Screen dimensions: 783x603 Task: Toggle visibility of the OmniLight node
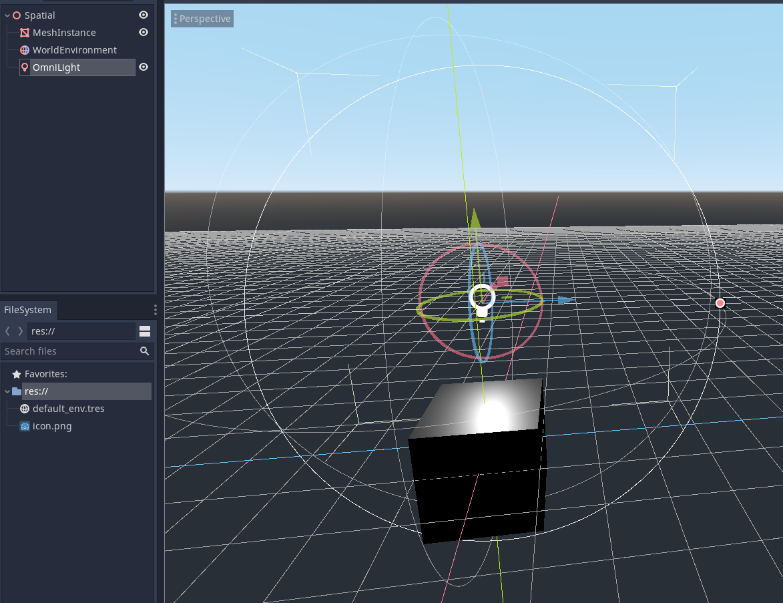point(143,67)
